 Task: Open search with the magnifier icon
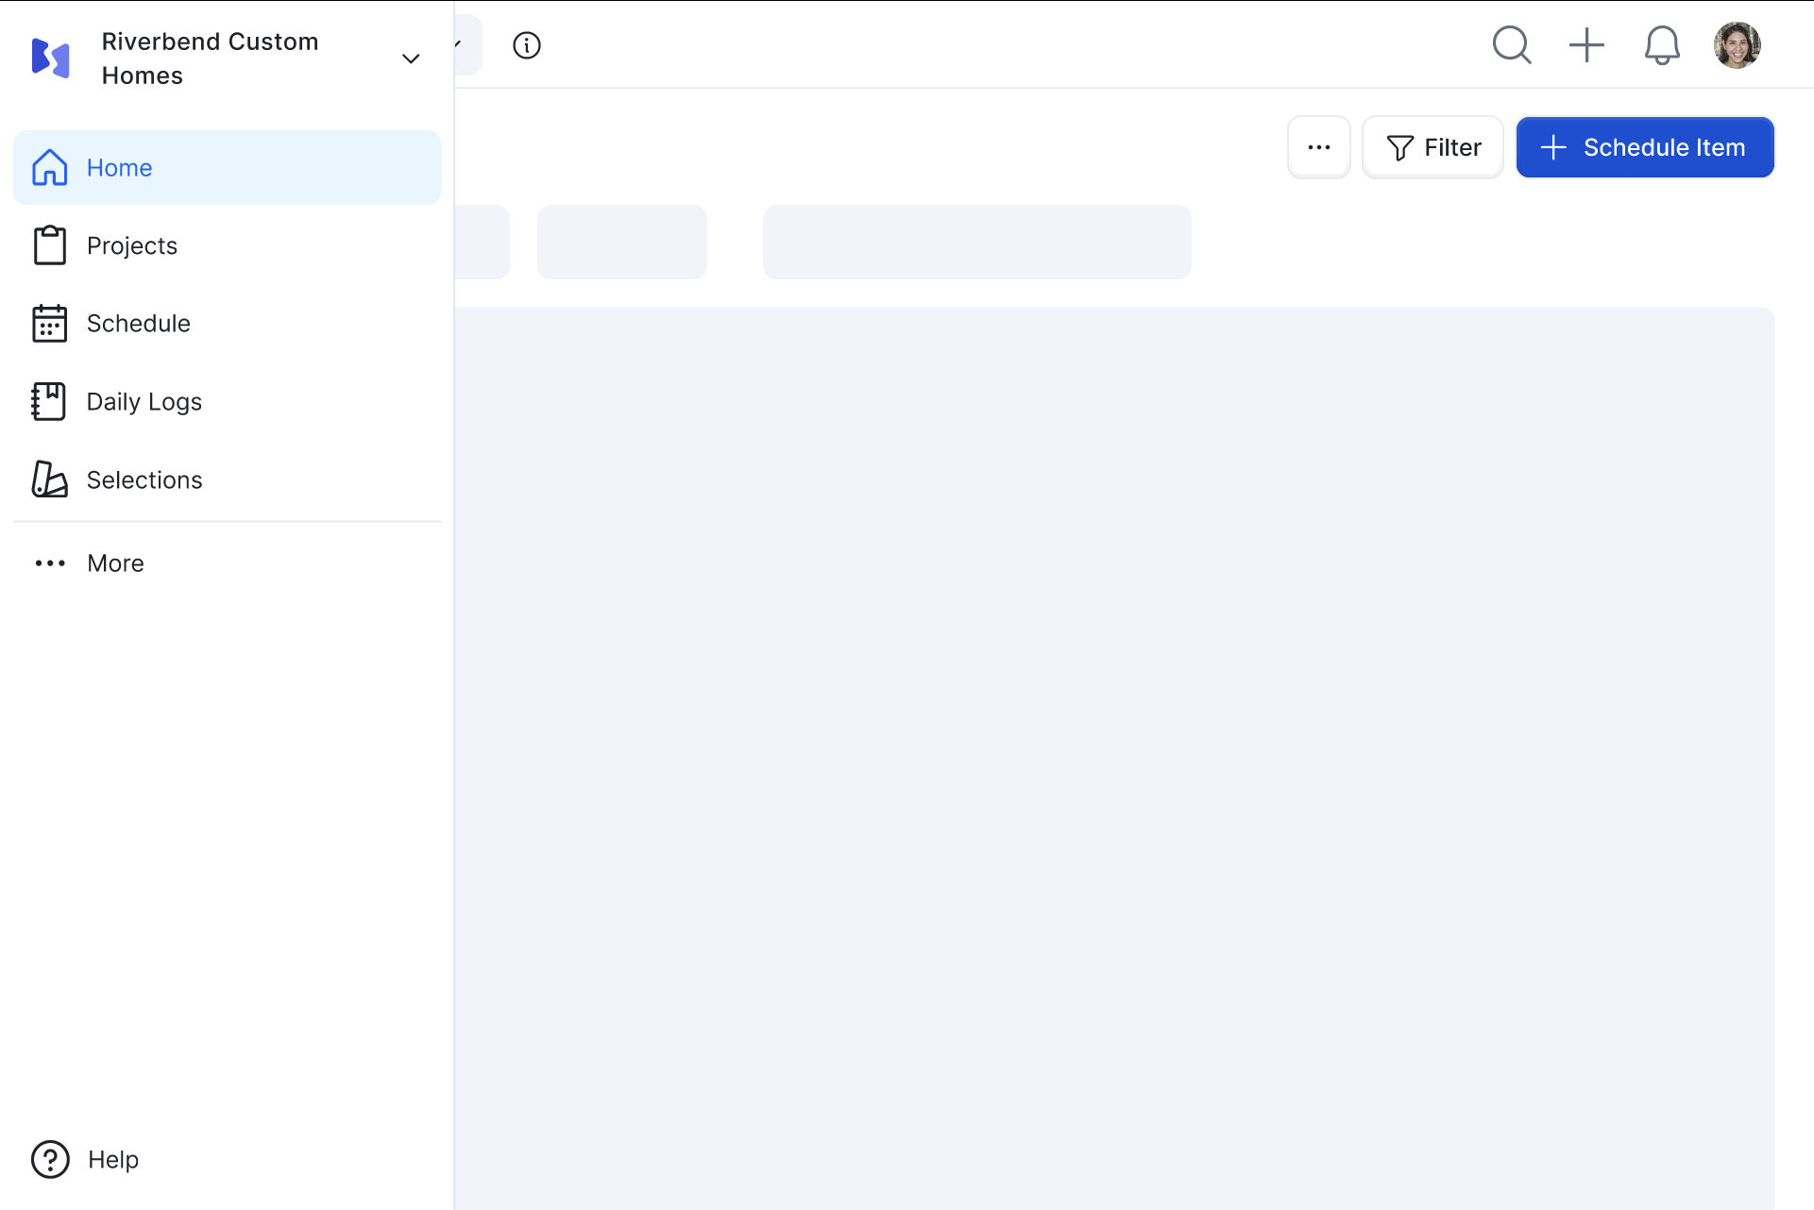[x=1511, y=45]
